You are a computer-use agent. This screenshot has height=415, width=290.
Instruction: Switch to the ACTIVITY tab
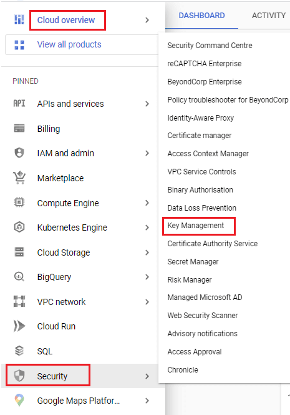(269, 16)
